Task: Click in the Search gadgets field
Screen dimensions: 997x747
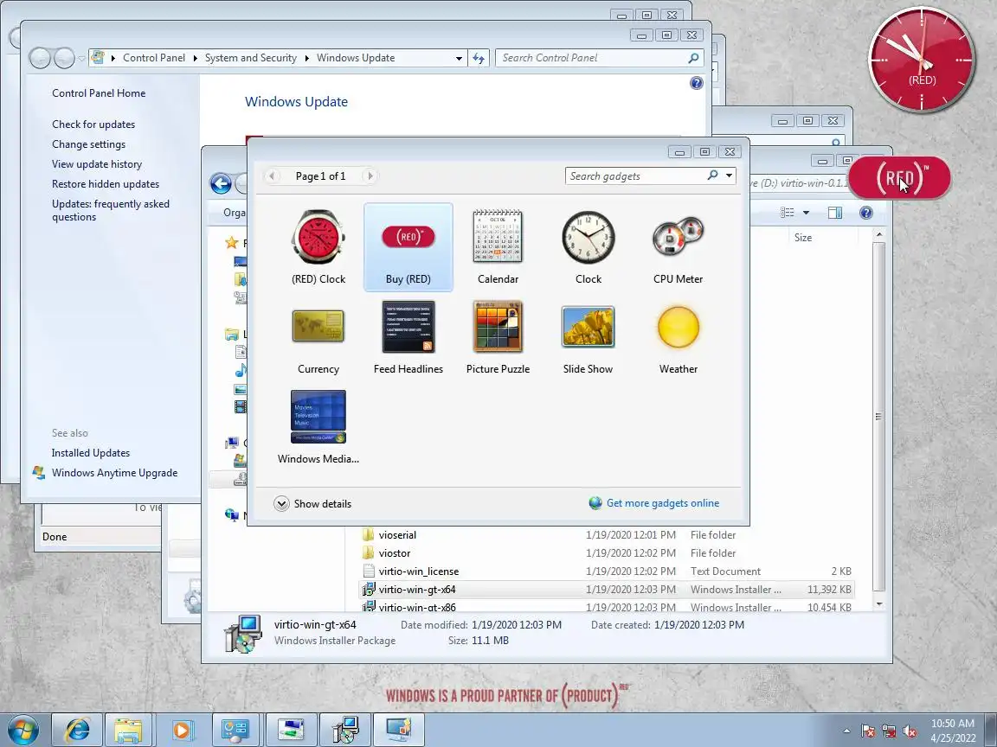Action: point(634,176)
